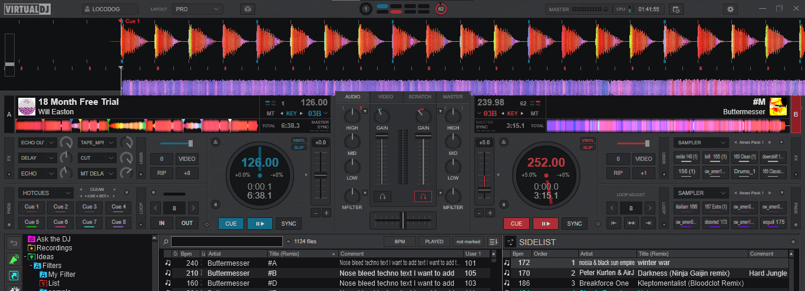Switch to MASTER mixer tab

pyautogui.click(x=453, y=97)
